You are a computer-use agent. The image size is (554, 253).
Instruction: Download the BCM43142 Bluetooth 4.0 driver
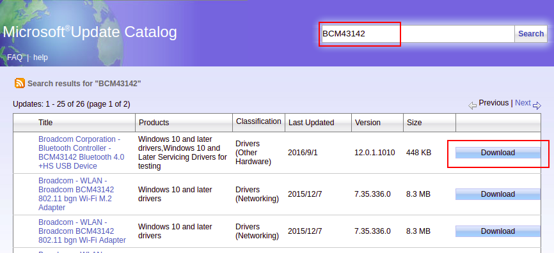[x=498, y=153]
